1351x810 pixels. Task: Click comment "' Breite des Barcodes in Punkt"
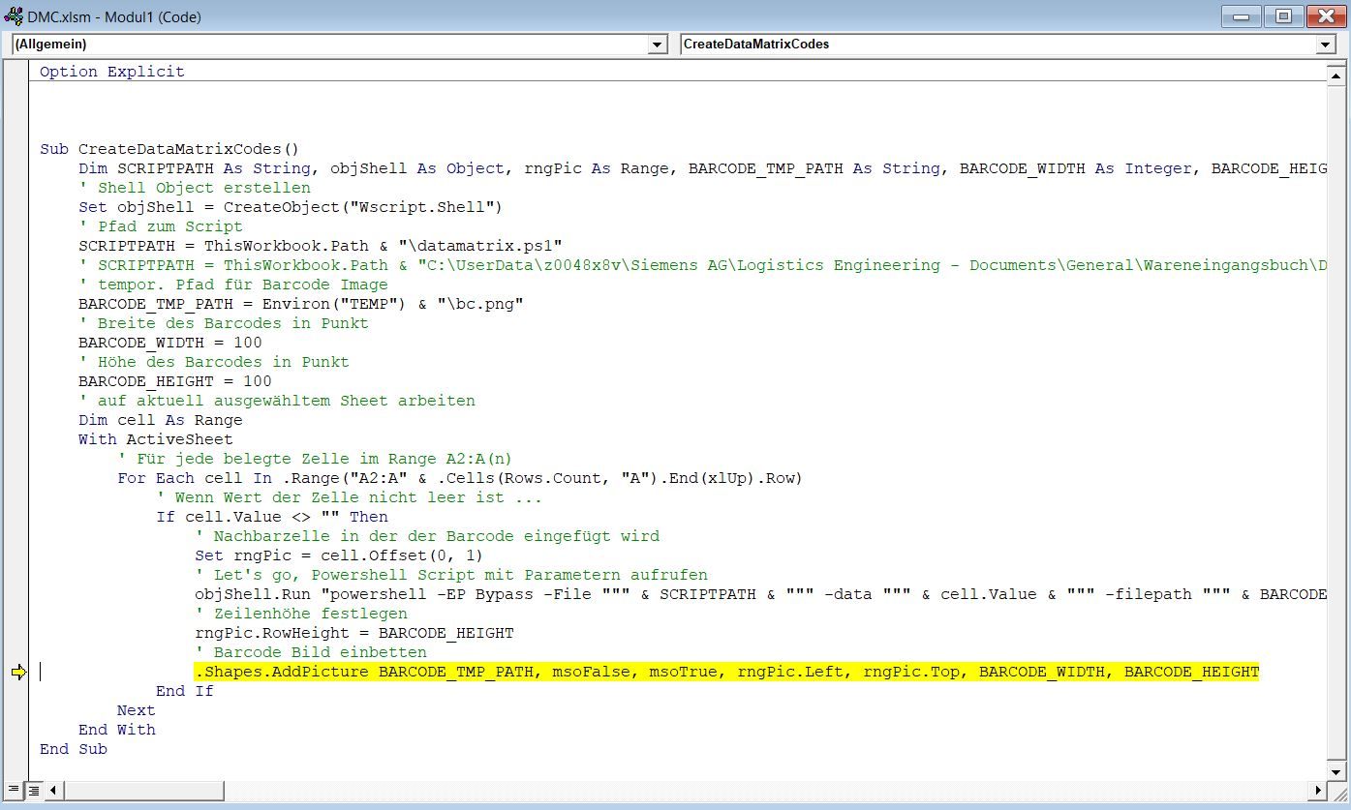(x=224, y=323)
